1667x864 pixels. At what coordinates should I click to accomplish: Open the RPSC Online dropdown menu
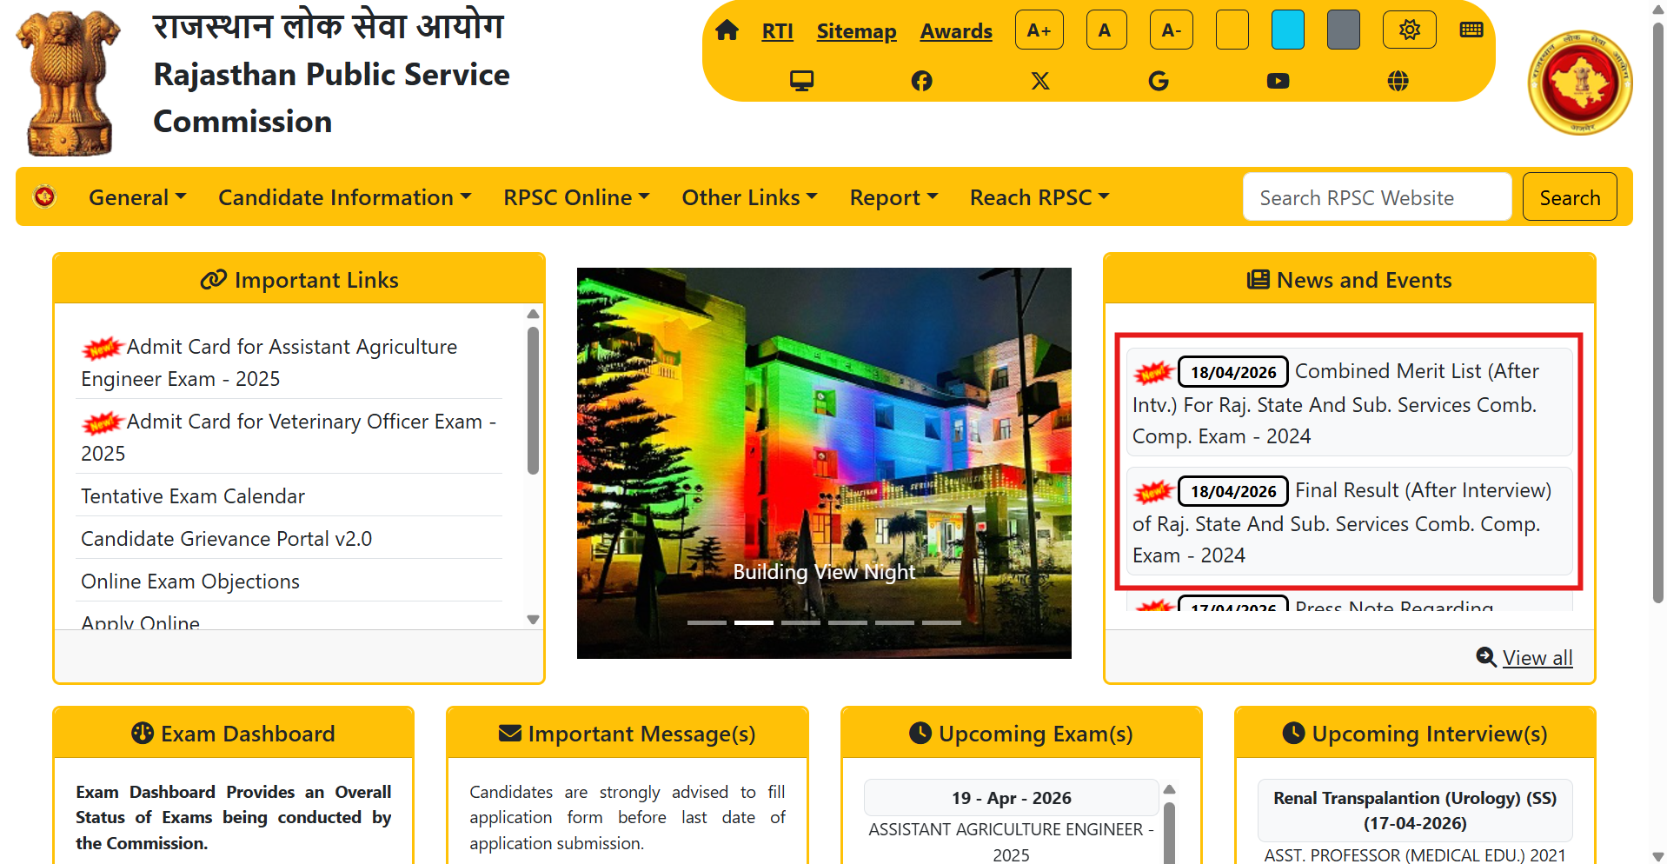tap(576, 197)
